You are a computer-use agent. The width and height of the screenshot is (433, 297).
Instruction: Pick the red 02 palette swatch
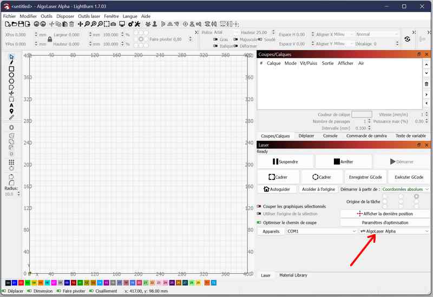(21, 282)
